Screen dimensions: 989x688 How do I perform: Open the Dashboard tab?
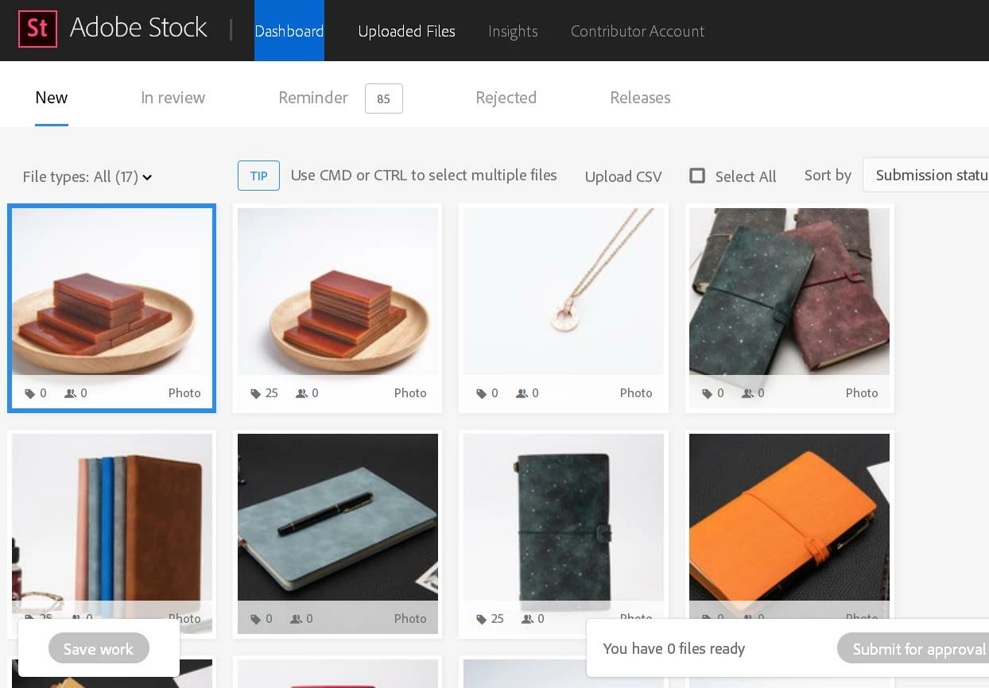tap(289, 31)
